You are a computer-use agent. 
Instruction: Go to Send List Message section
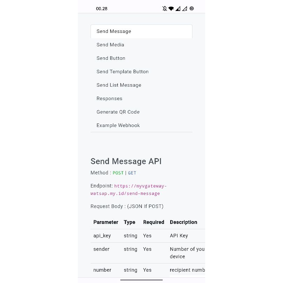tap(119, 85)
